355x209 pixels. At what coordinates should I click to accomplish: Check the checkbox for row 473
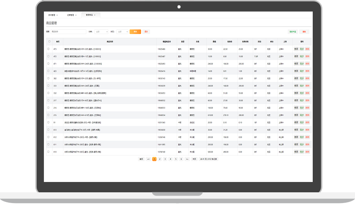pos(49,49)
